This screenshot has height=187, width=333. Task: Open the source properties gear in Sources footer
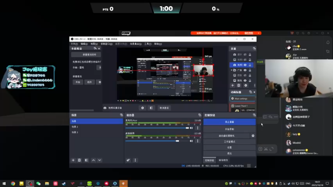point(246,86)
